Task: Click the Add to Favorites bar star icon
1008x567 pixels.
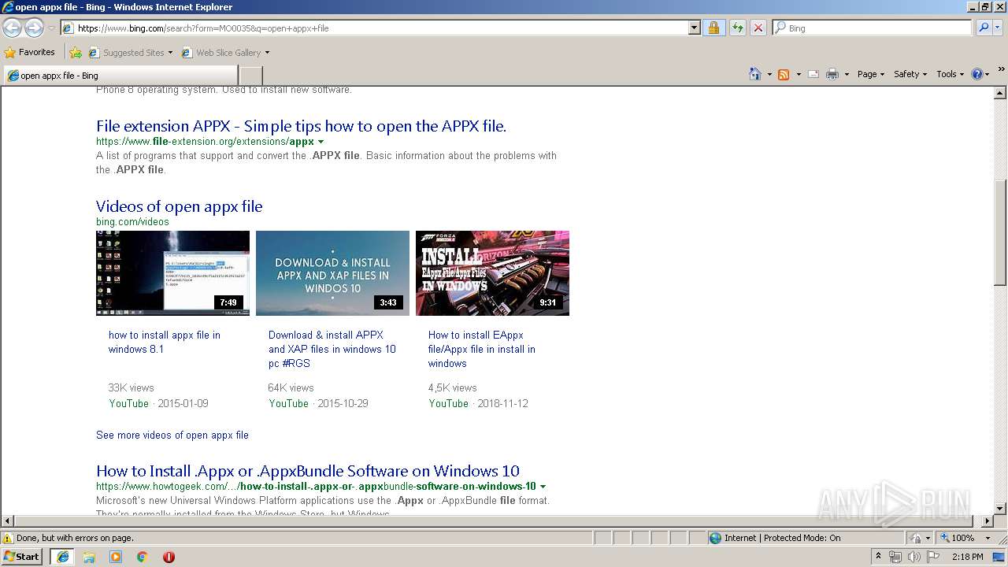Action: (x=76, y=53)
